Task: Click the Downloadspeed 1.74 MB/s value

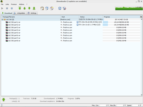Action: 60,98
